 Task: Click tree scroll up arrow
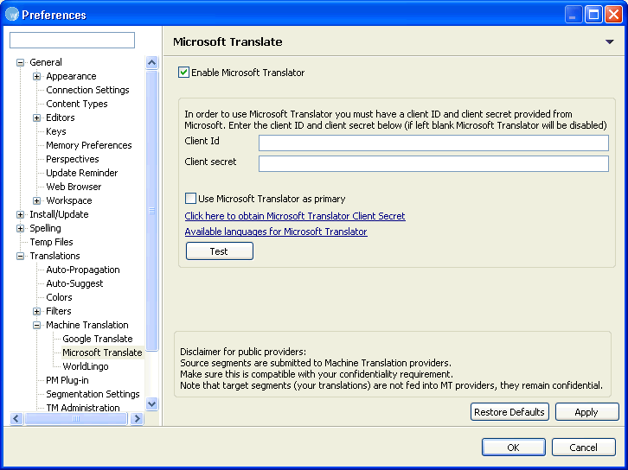pyautogui.click(x=151, y=62)
